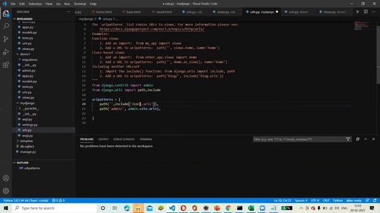This screenshot has height=213, width=380.
Task: Open File Explorer from taskbar
Action: click(138, 208)
